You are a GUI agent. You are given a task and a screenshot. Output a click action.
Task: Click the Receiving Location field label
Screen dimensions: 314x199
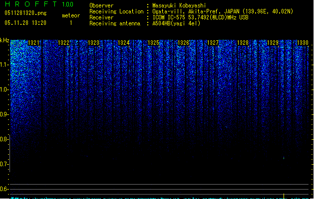coord(116,11)
